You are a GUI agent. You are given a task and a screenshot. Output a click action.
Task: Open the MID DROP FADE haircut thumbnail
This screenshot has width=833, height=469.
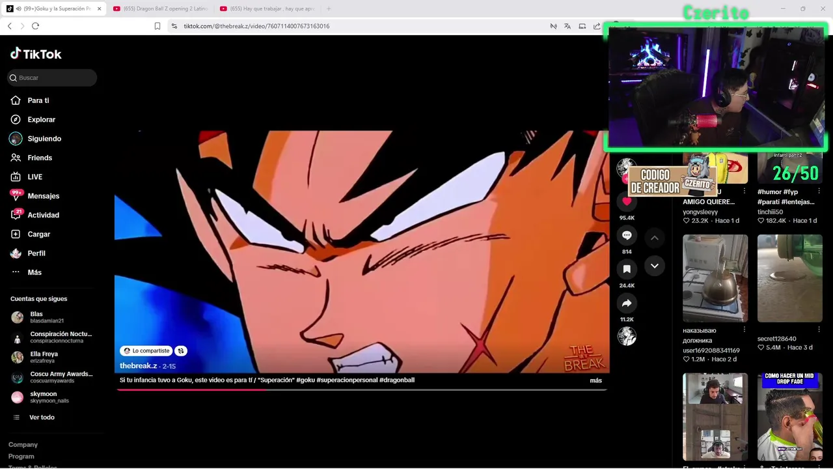coord(790,417)
